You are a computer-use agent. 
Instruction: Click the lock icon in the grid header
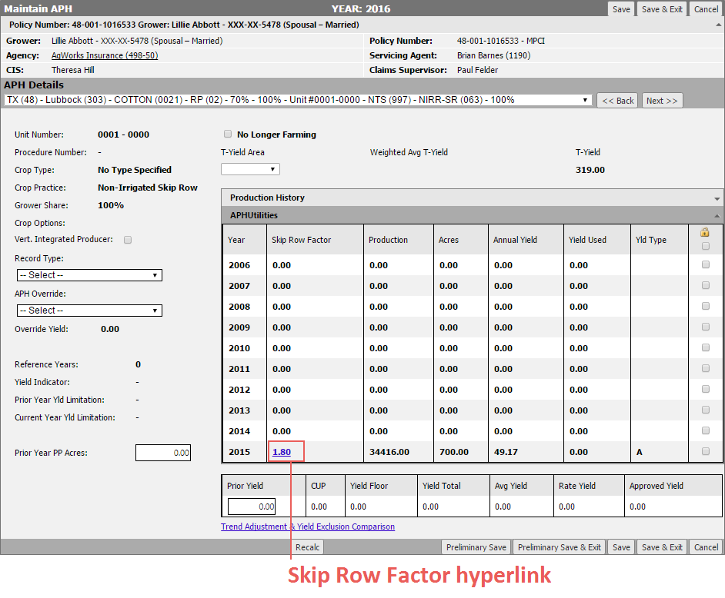pos(705,233)
